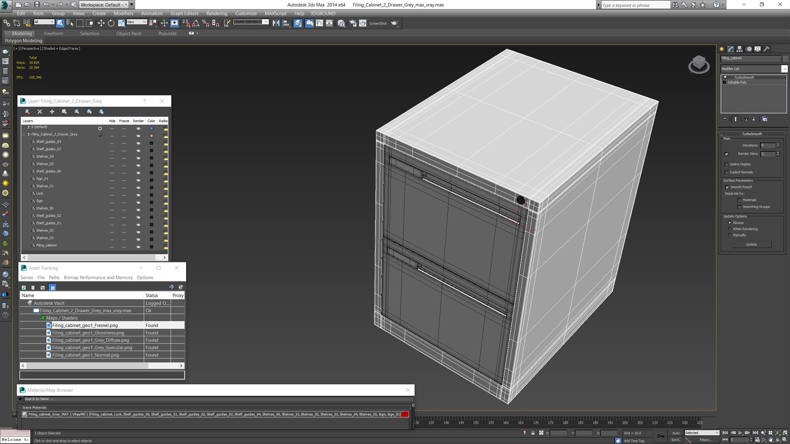
Task: Switch to Freeform ribbon tab
Action: click(x=53, y=34)
